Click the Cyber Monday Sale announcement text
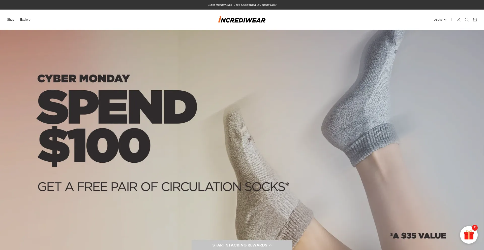484x250 pixels. click(x=242, y=5)
